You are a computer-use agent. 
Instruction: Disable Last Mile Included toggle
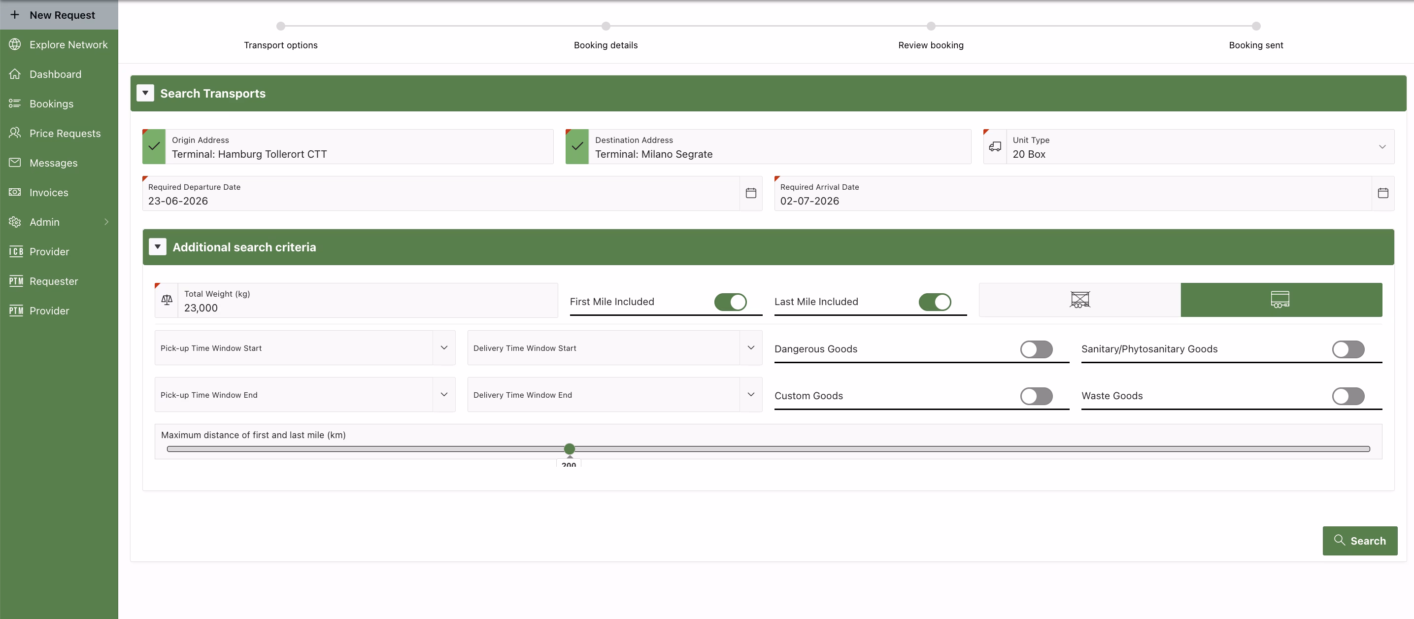tap(935, 302)
